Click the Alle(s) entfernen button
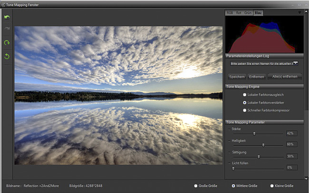Image resolution: width=309 pixels, height=193 pixels. click(284, 76)
